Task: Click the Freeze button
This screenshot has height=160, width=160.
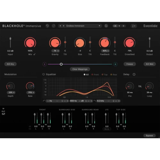Action: point(130,64)
